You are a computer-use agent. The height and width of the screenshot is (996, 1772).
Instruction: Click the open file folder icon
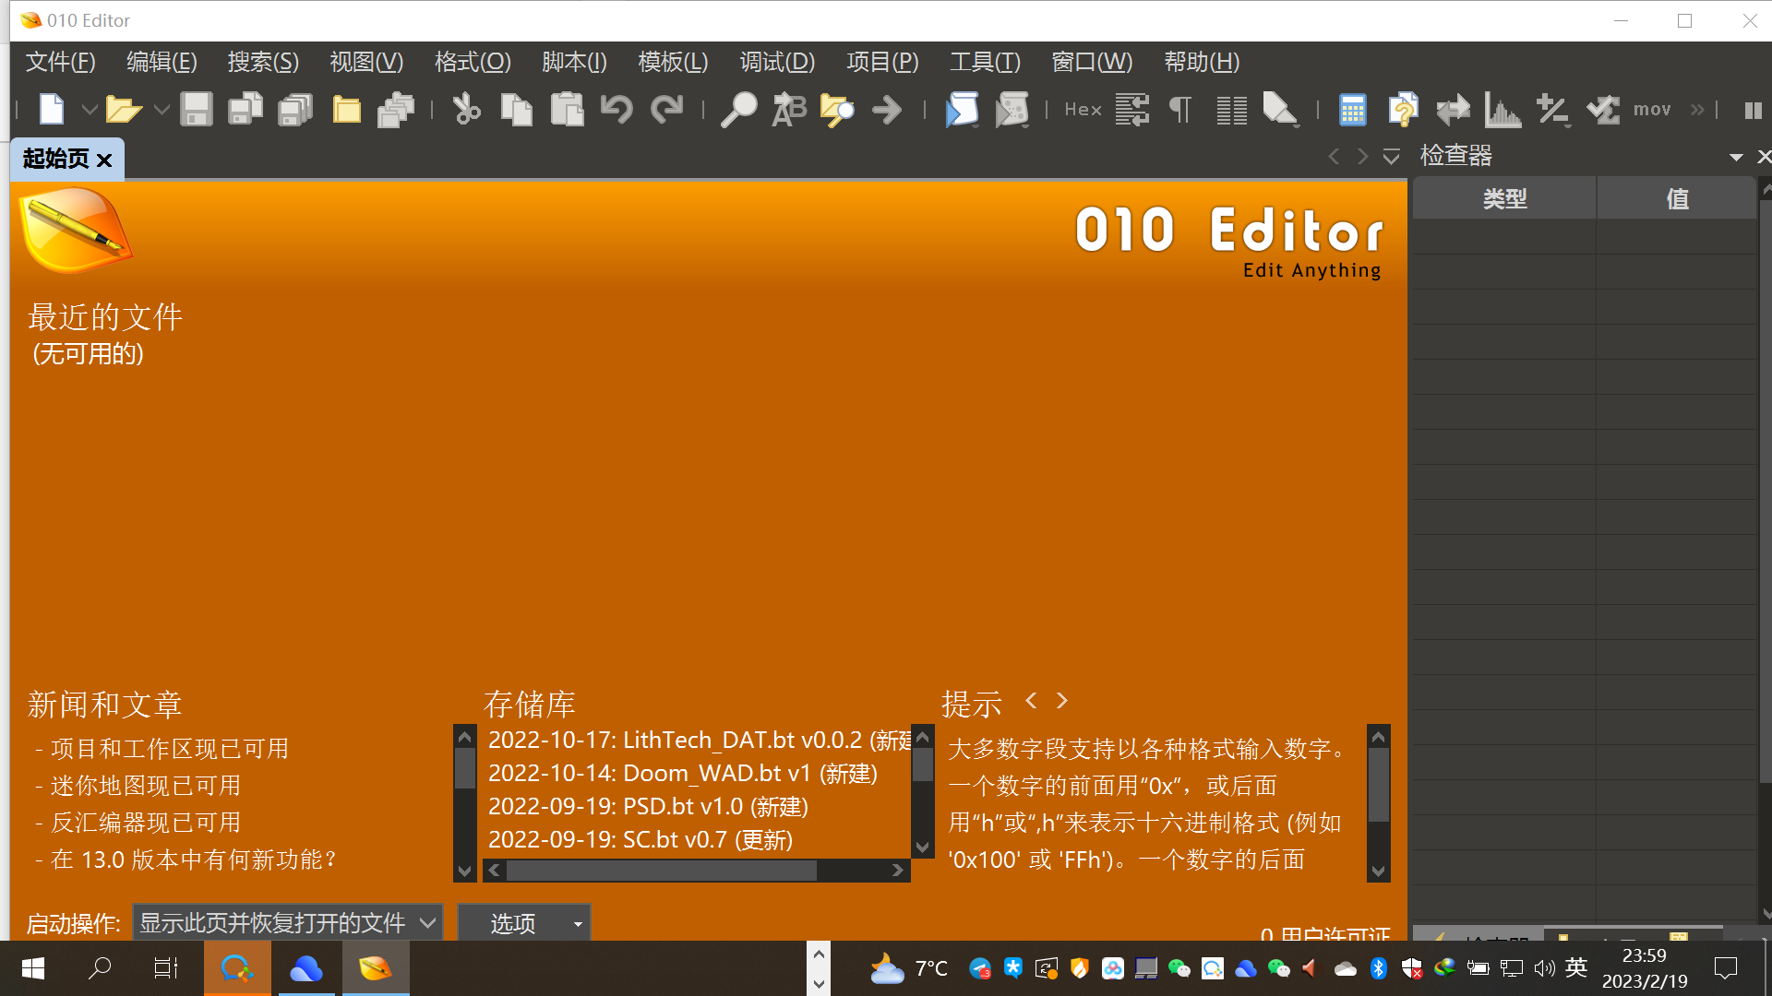pos(123,110)
